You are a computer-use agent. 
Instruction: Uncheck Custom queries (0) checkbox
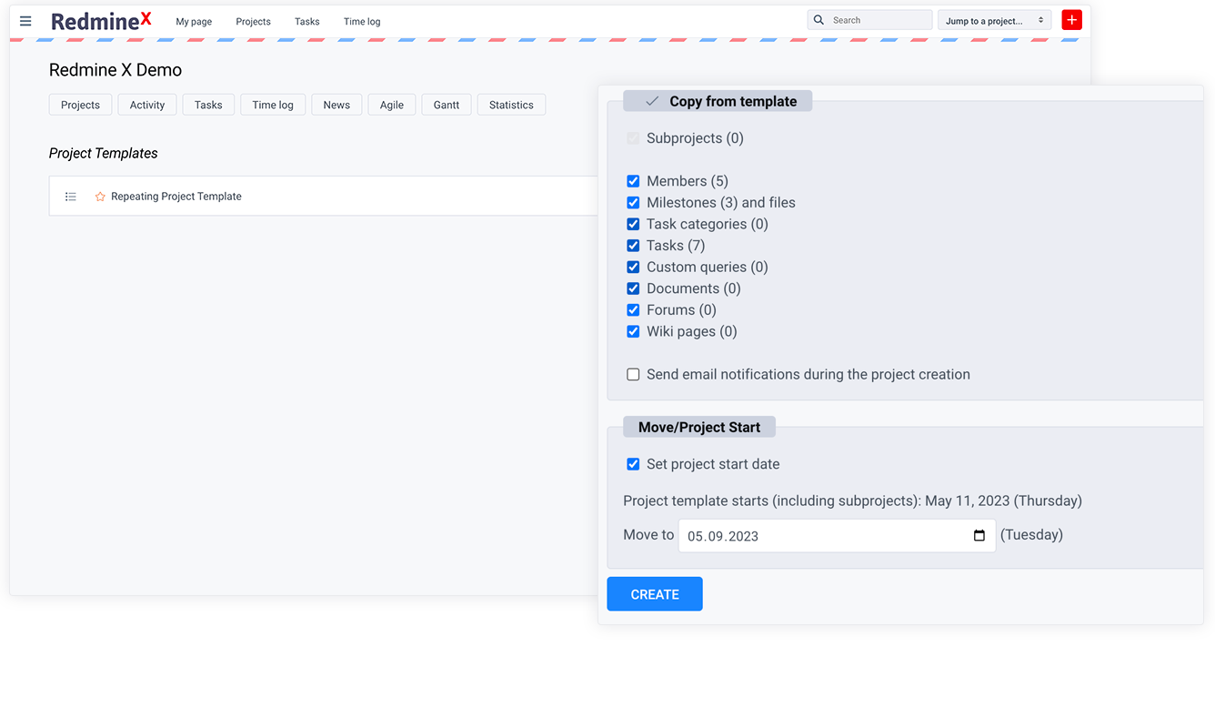[633, 268]
